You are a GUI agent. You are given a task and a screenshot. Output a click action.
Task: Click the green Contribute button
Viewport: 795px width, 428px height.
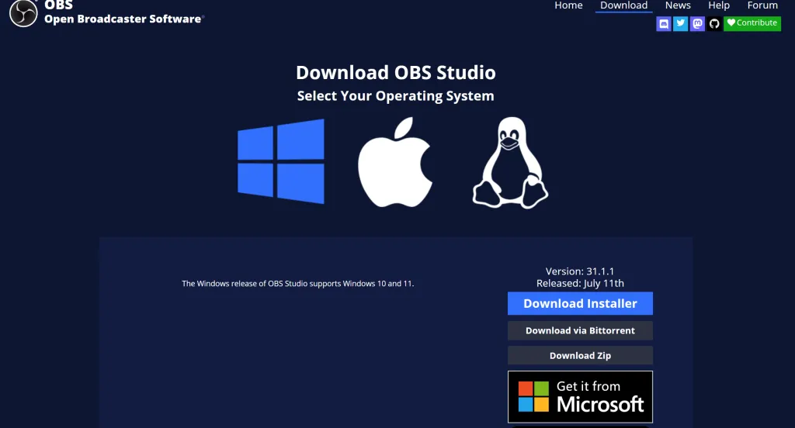tap(752, 23)
